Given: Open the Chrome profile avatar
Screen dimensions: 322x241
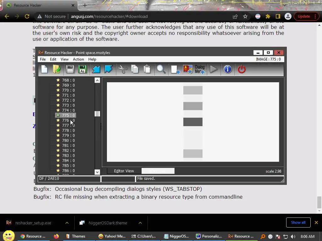Looking at the screenshot, I should [288, 16].
